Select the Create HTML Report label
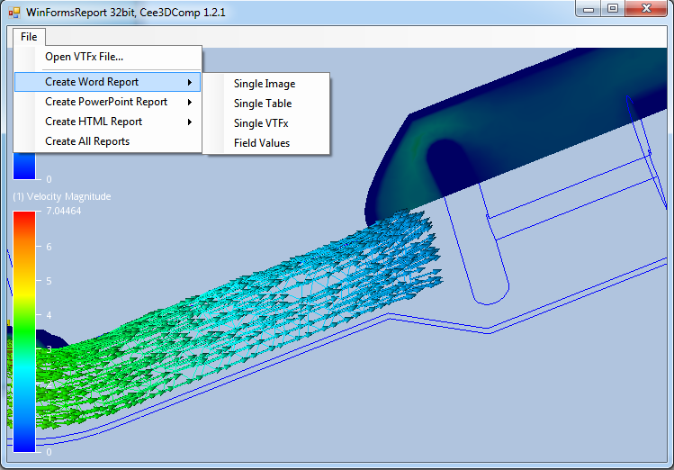674x470 pixels. (x=94, y=122)
